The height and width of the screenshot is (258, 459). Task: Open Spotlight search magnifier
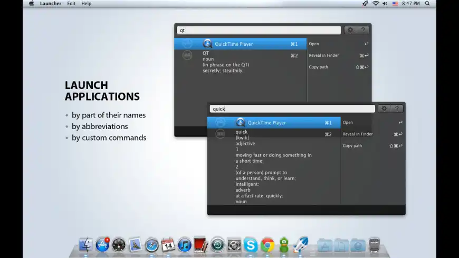click(x=427, y=4)
